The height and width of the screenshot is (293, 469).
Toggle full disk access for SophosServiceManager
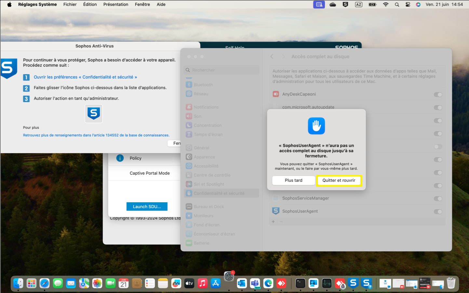(438, 199)
